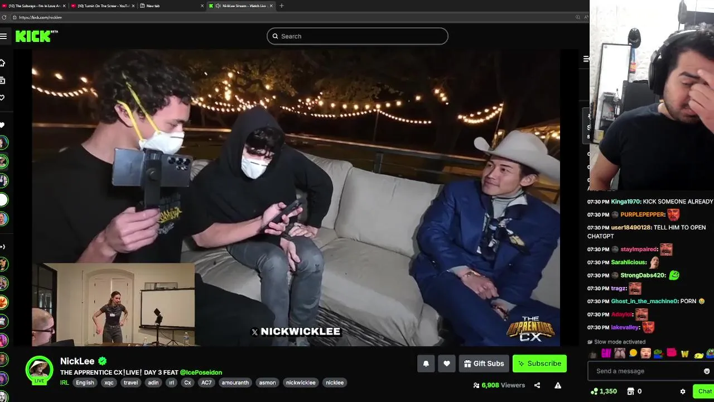Follow NickLee with heart button

click(447, 363)
